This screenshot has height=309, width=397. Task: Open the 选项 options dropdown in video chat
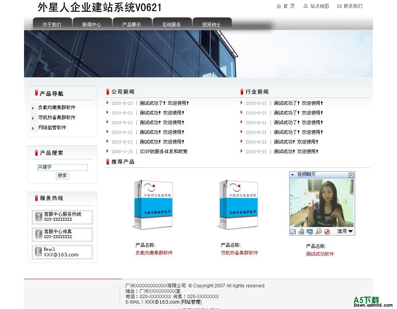[x=345, y=231]
